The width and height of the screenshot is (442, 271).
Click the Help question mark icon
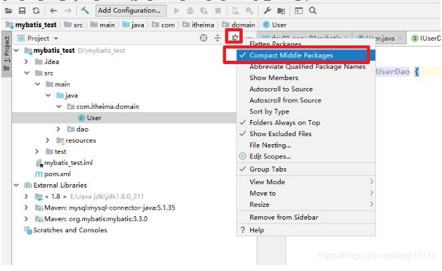pos(243,230)
